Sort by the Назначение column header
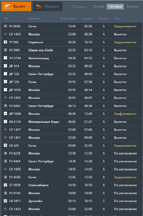 point(35,18)
